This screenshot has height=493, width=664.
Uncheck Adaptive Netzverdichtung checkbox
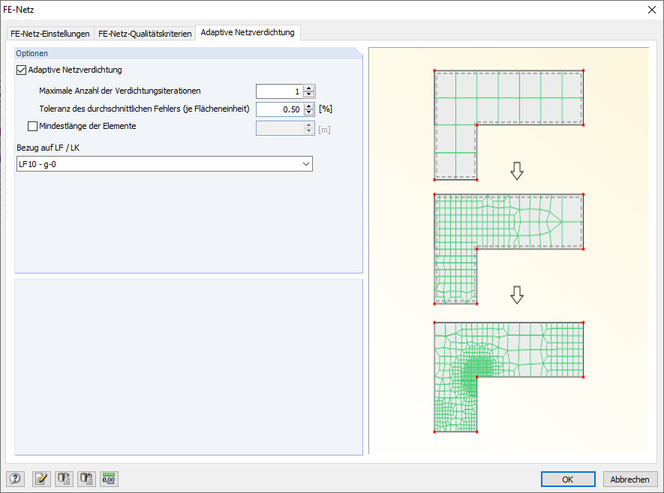(21, 70)
